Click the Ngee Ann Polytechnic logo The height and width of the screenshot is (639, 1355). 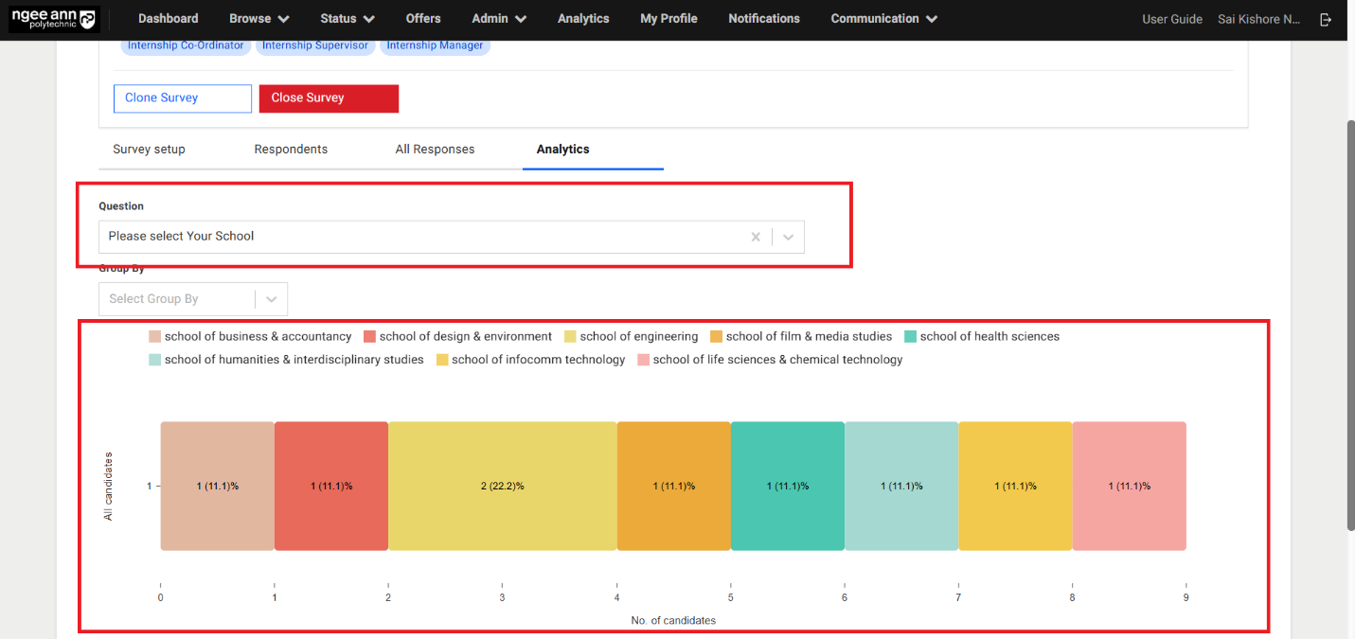(x=53, y=19)
